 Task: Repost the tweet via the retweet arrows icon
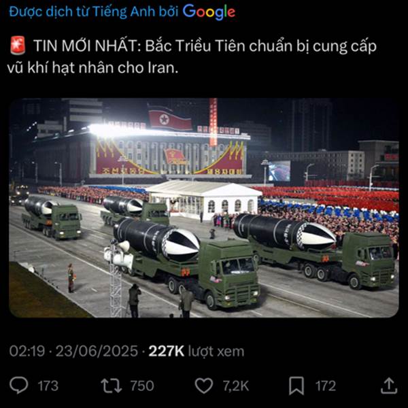(x=112, y=386)
